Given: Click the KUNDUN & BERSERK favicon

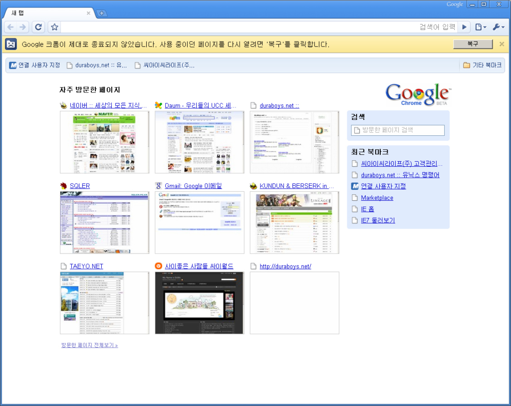Looking at the screenshot, I should pos(253,186).
